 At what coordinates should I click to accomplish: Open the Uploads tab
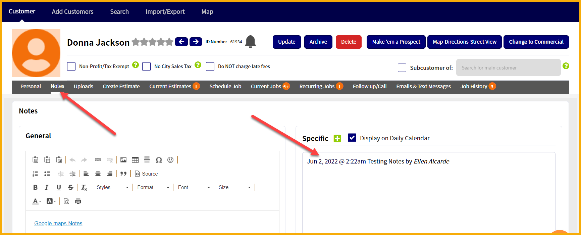(x=84, y=86)
